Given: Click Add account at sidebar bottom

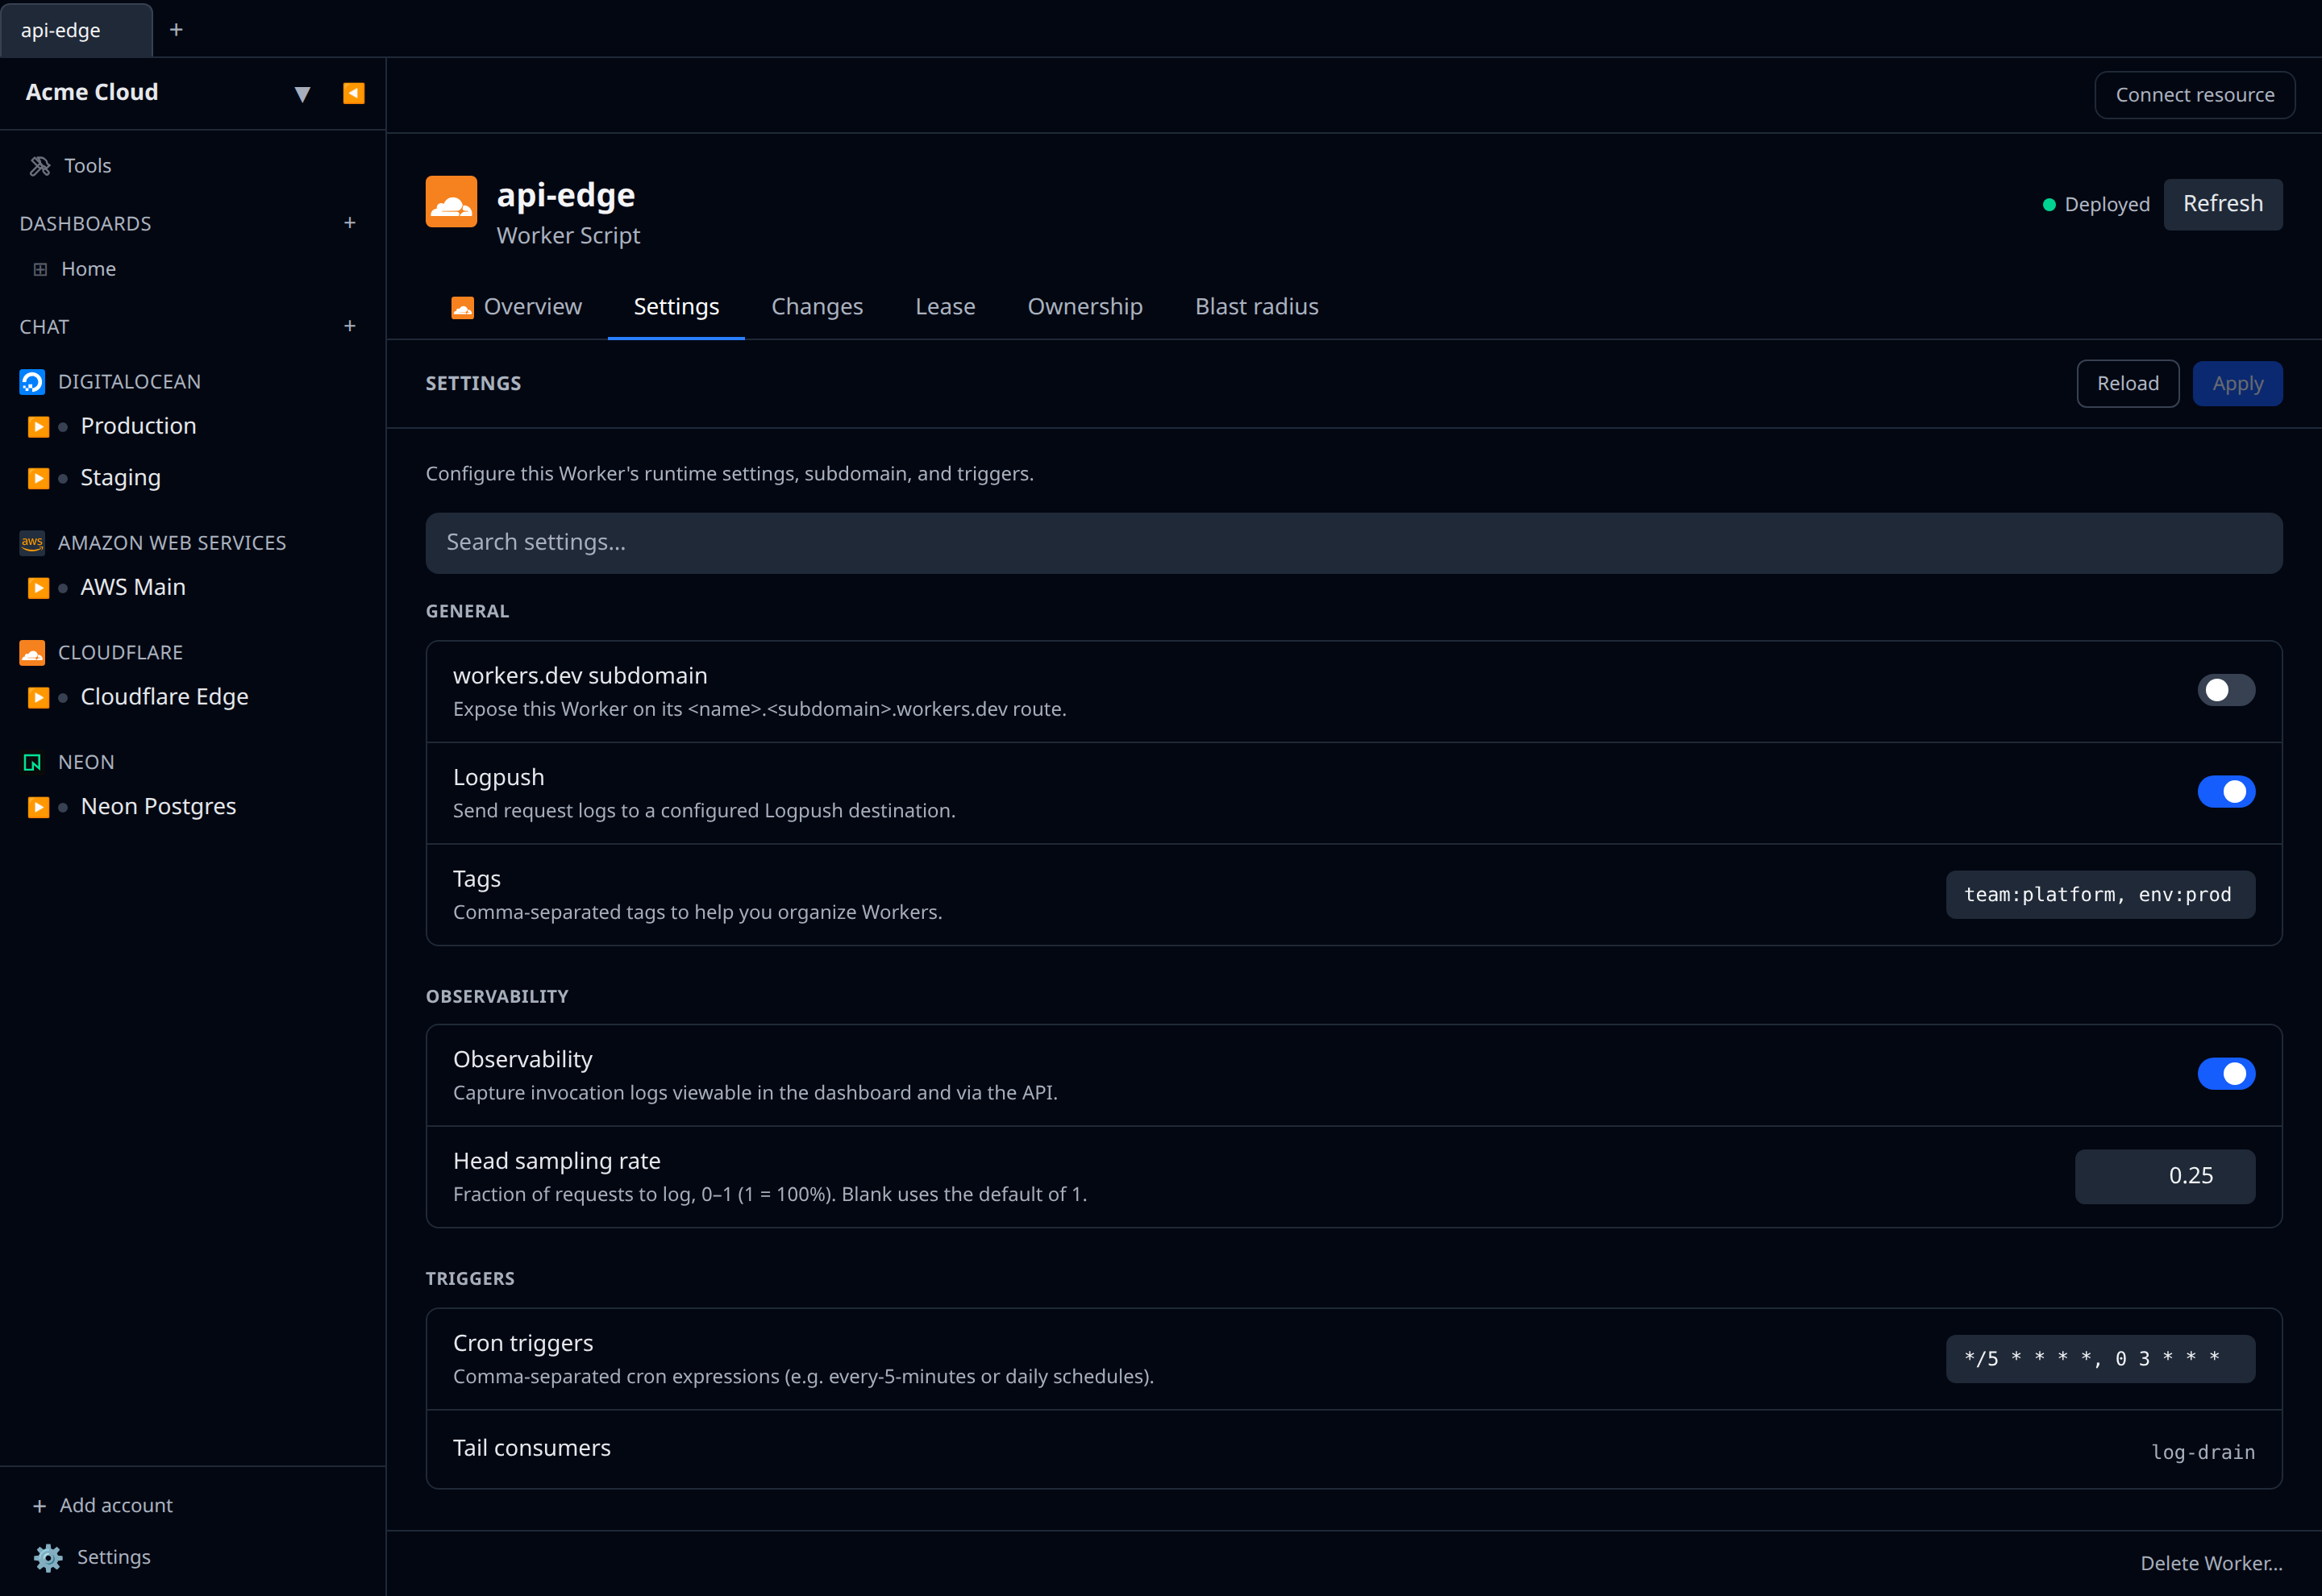Looking at the screenshot, I should click(x=103, y=1505).
